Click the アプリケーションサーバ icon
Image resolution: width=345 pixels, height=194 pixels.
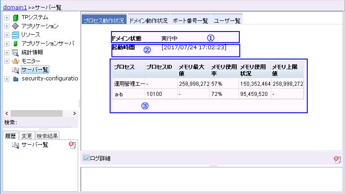click(x=16, y=44)
